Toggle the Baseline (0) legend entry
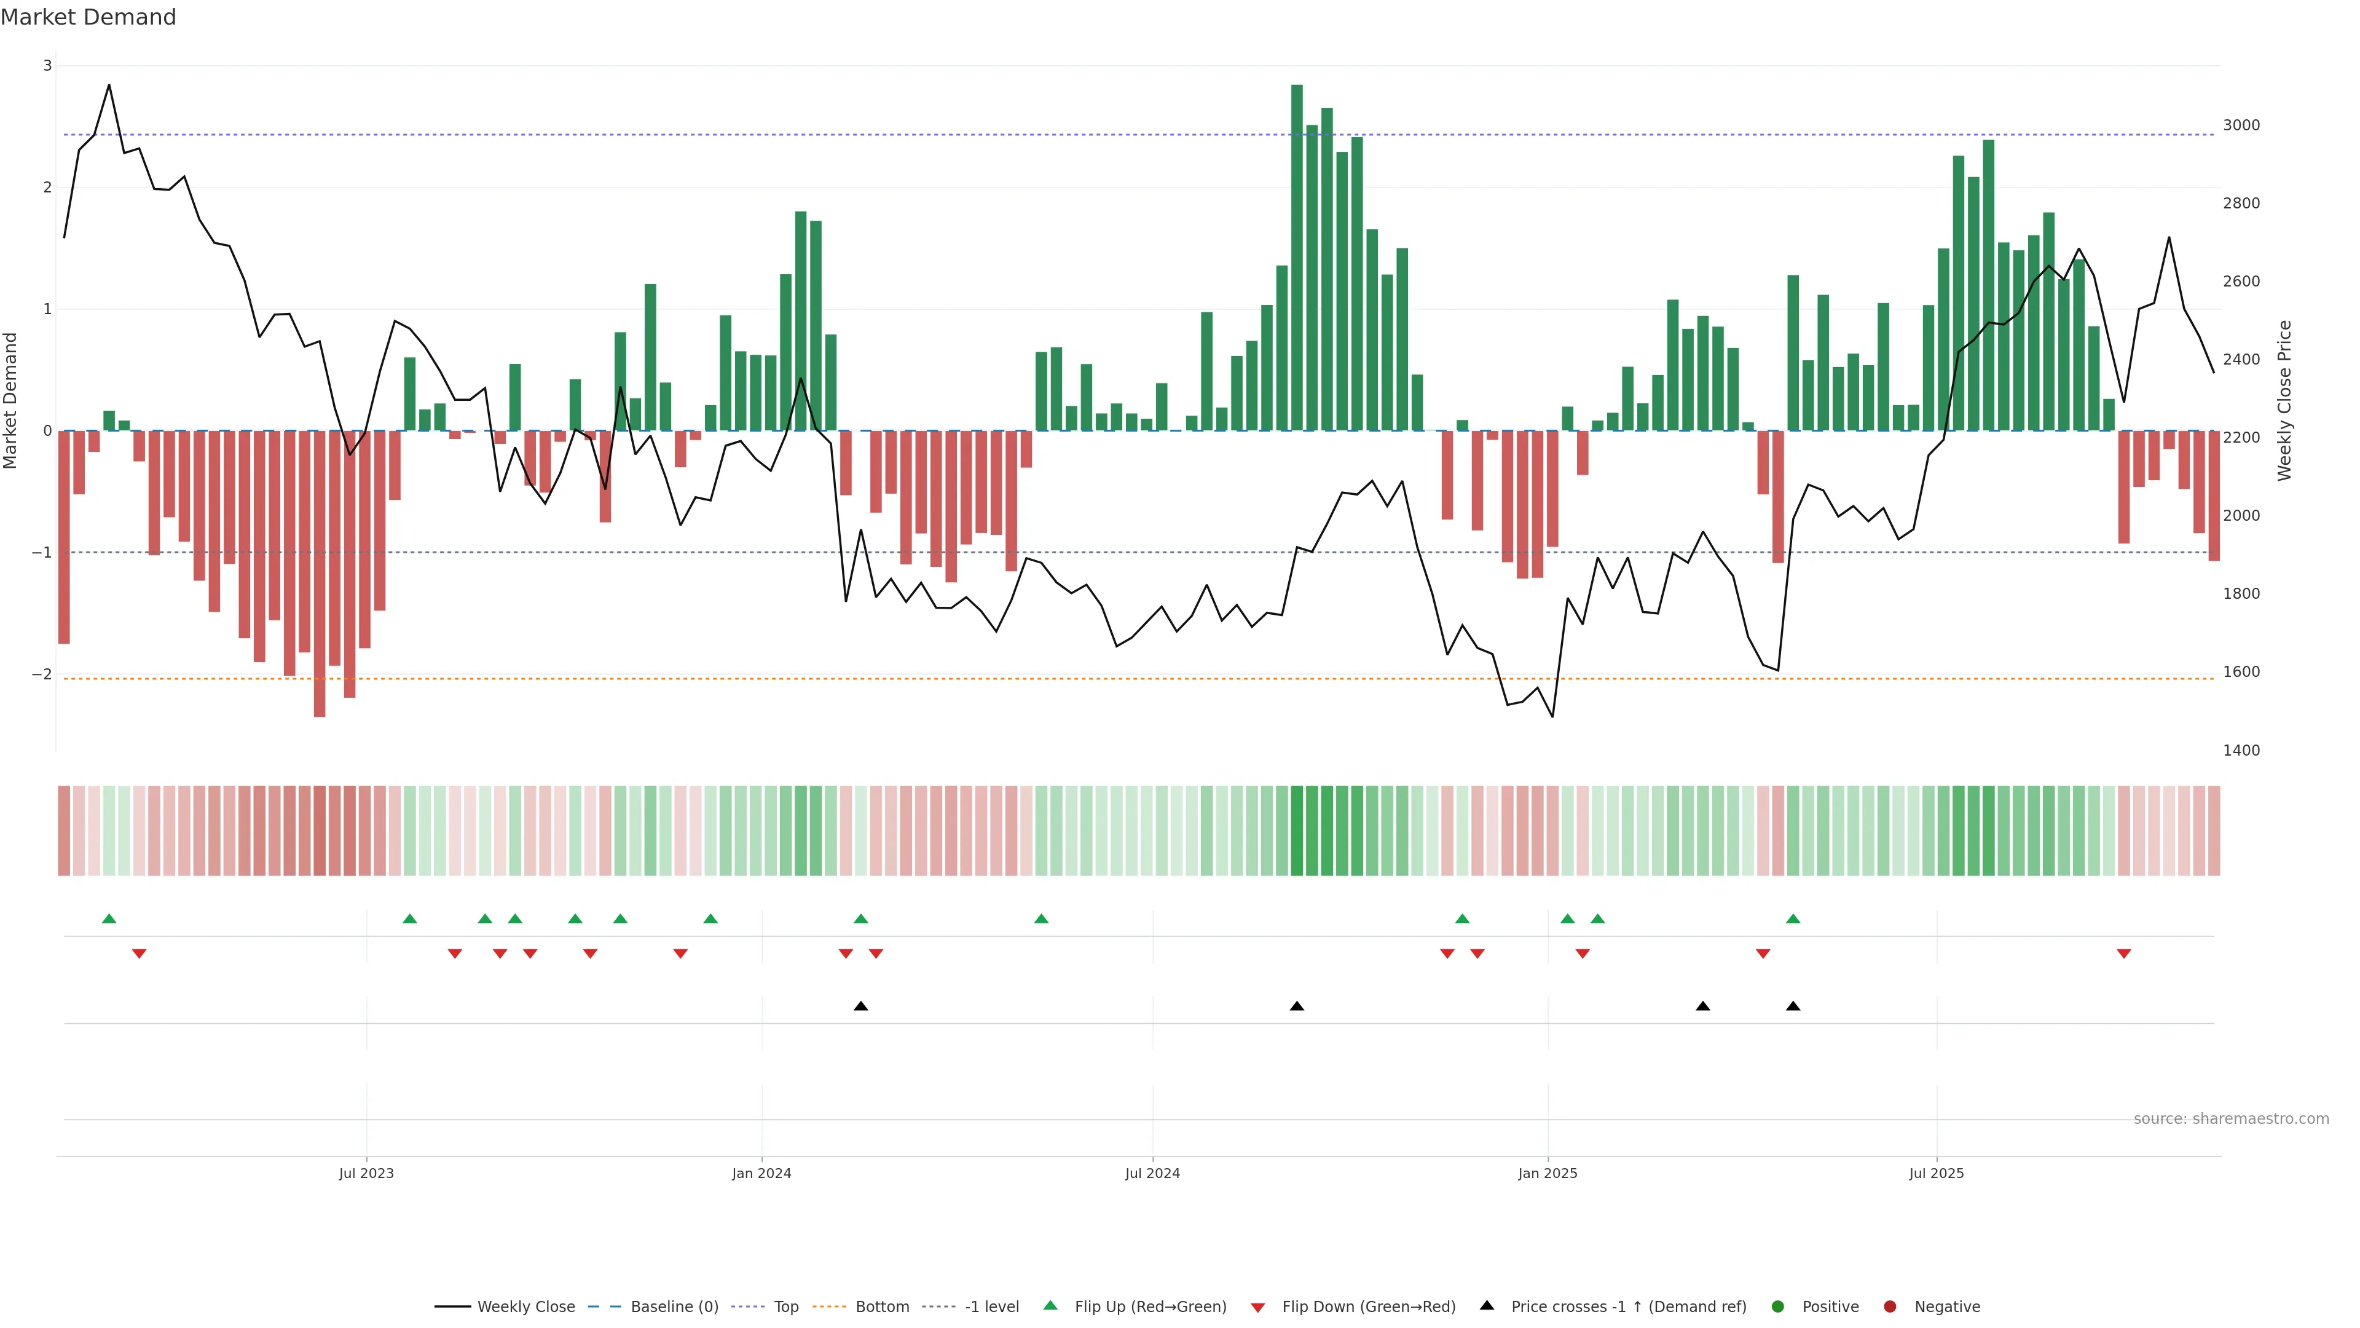Screen dimensions: 2360x1328 click(674, 1306)
